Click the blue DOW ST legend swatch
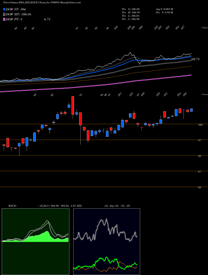The image size is (208, 275). coord(5,10)
